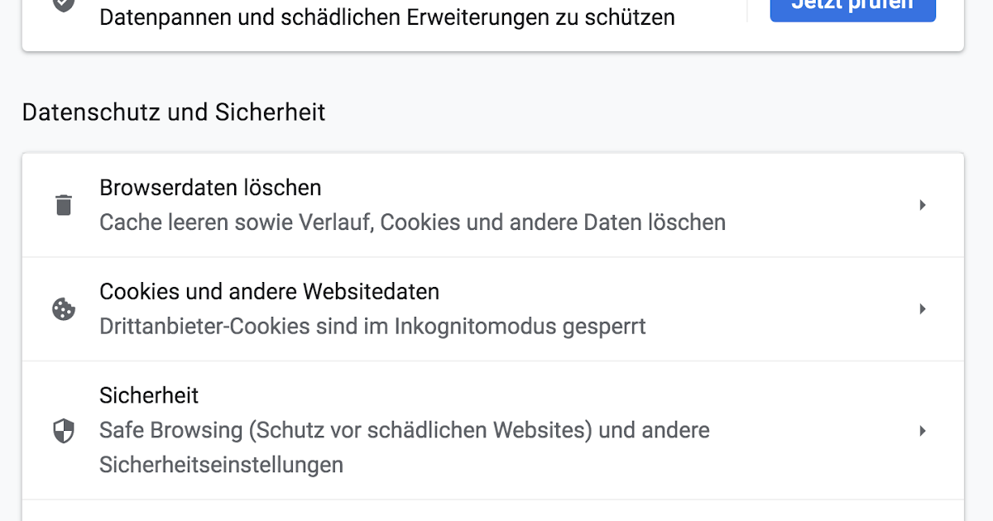Image resolution: width=993 pixels, height=521 pixels.
Task: Click the Cache leeren sowie Verlauf description
Action: pyautogui.click(x=412, y=222)
